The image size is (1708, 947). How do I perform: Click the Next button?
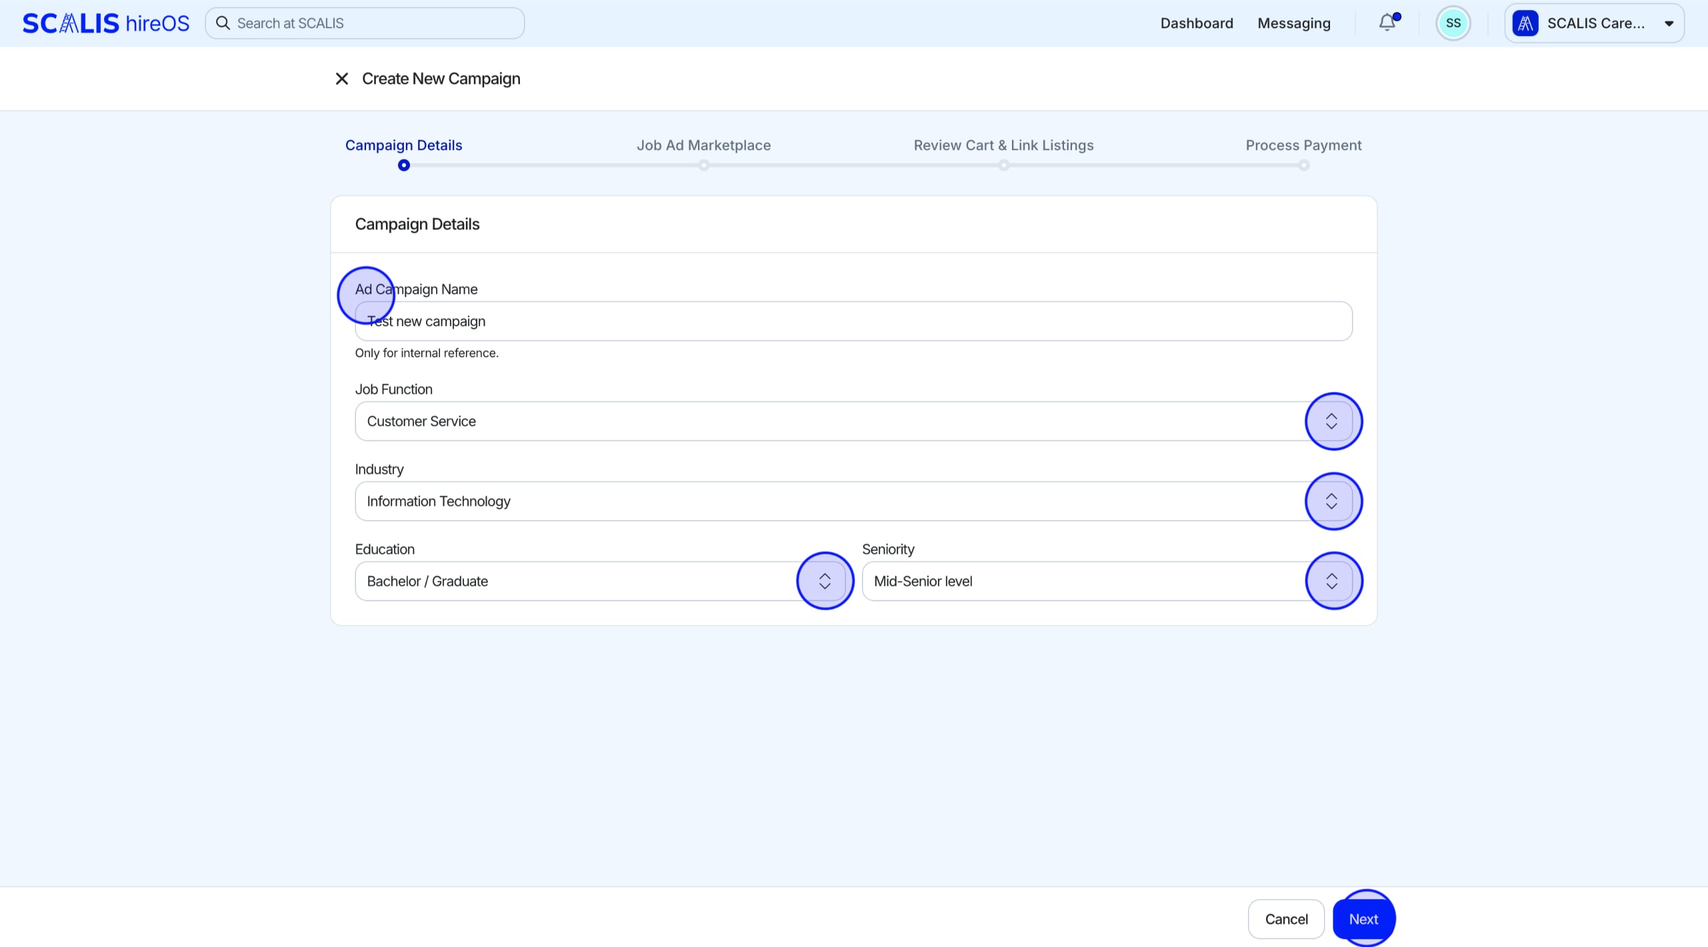point(1363,919)
